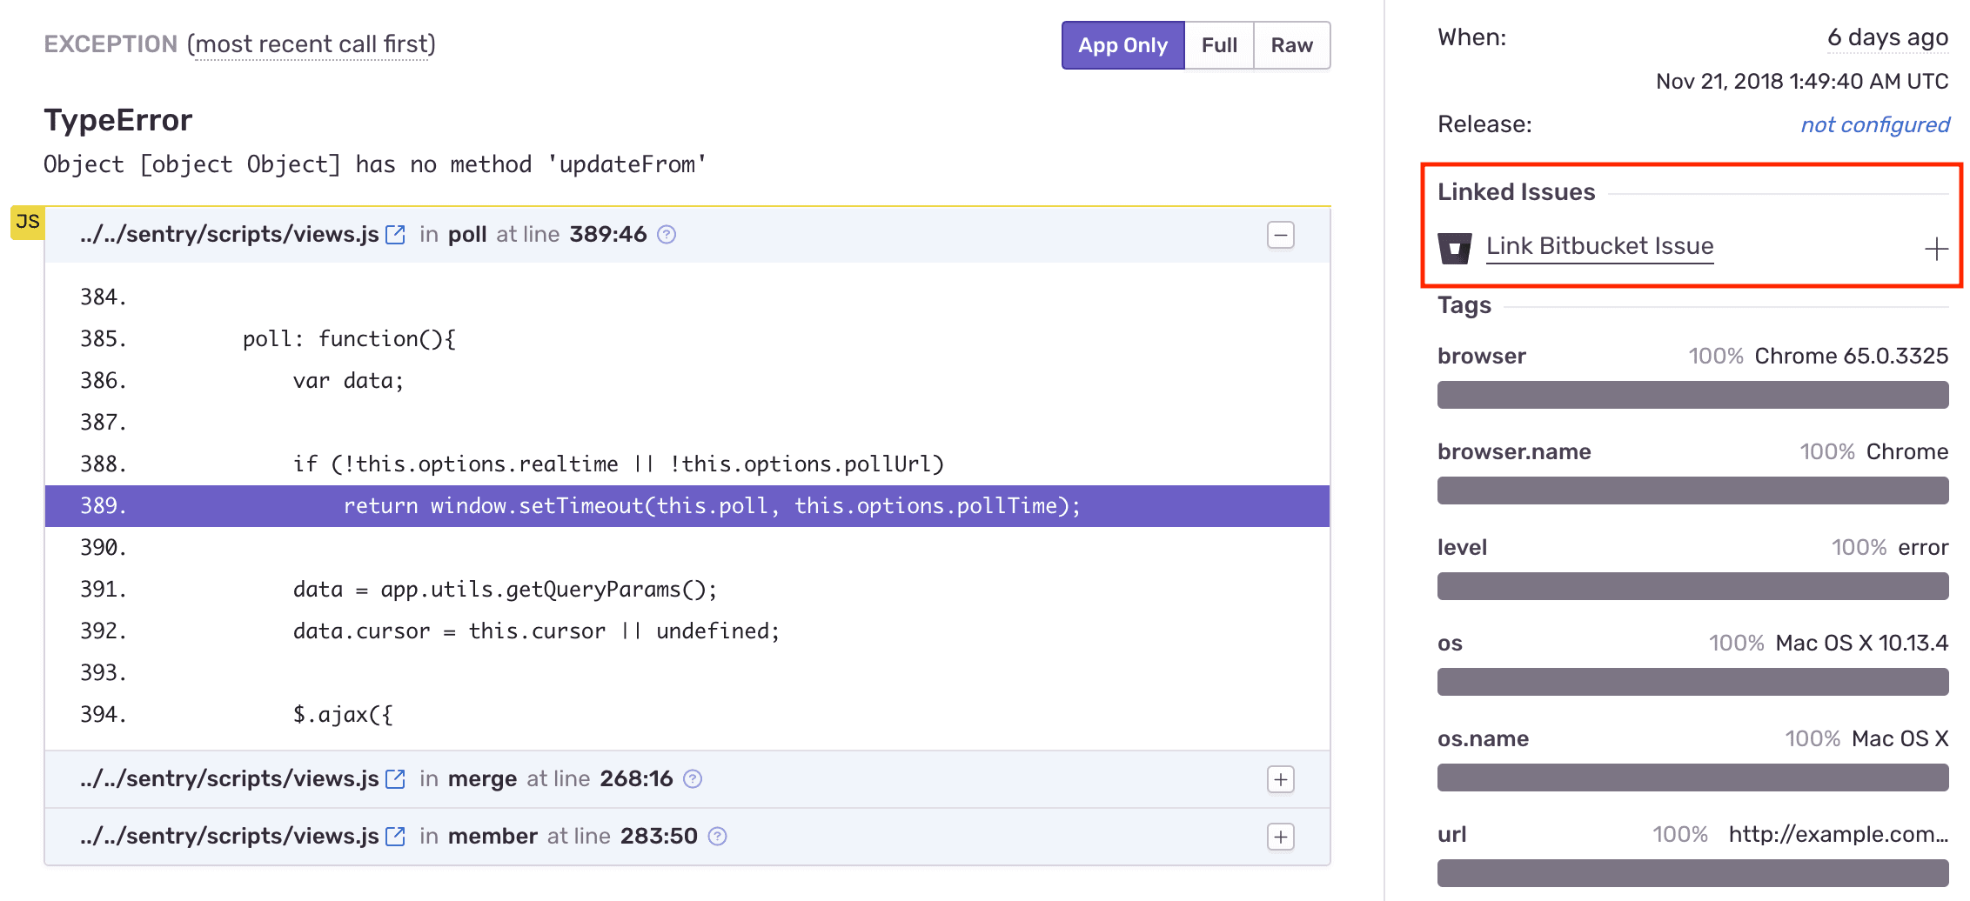Click the plus icon to link an issue
Viewport: 1970px width, 901px height.
pos(1936,249)
